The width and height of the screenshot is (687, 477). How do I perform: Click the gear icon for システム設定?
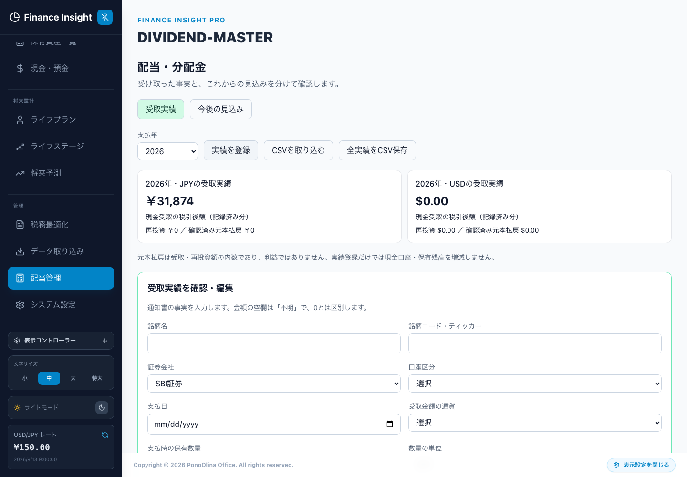[20, 305]
